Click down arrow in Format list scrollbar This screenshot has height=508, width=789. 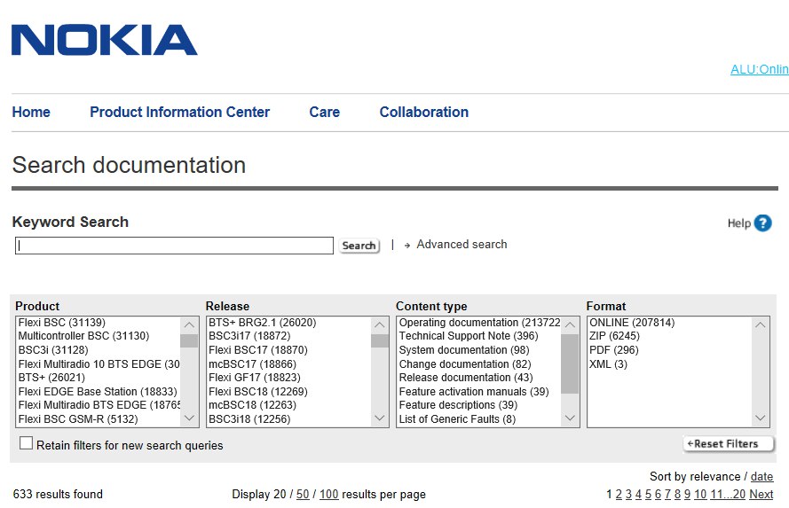[x=761, y=418]
